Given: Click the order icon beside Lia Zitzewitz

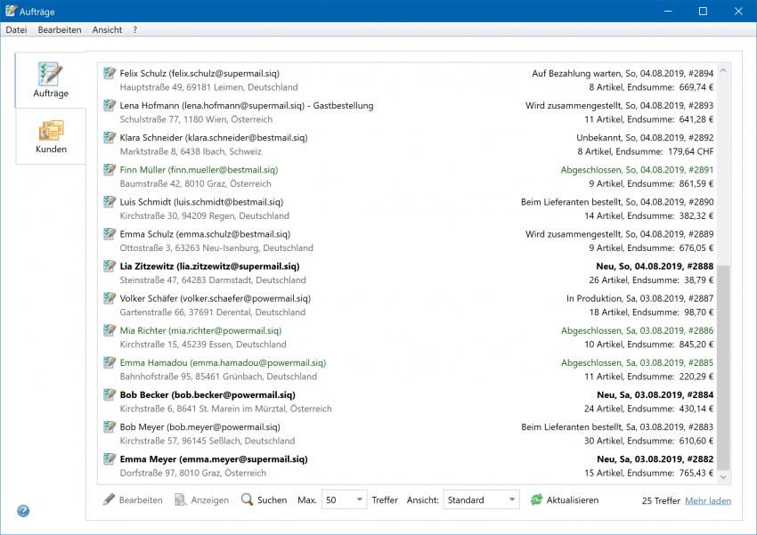Looking at the screenshot, I should pos(110,266).
